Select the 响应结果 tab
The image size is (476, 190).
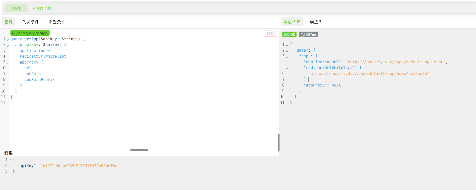tap(292, 22)
